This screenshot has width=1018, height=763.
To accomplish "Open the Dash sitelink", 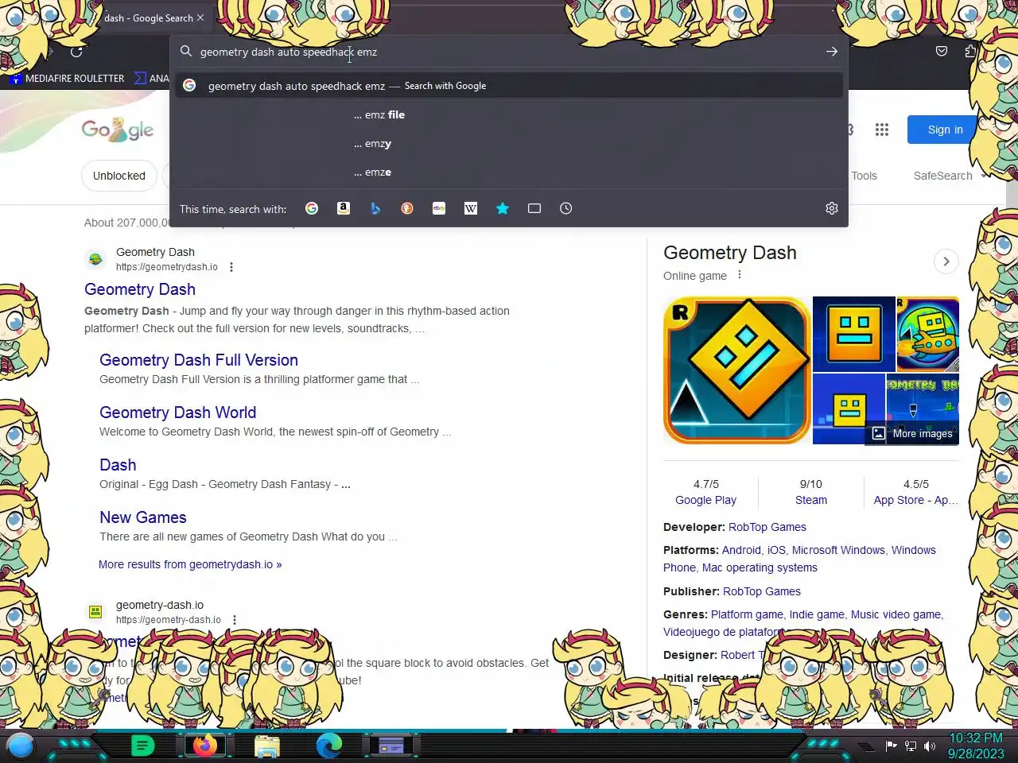I will coord(118,465).
